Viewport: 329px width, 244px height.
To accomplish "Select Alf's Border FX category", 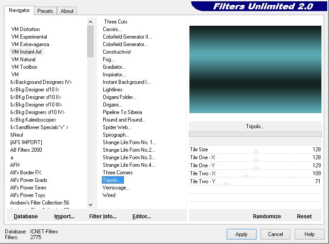I will coord(26,173).
